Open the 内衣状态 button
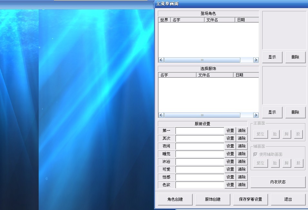 [x=278, y=182]
